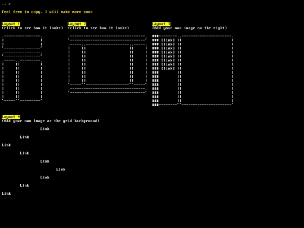This screenshot has width=304, height=228.
Task: Open the Layout 2 link
Action: [x=77, y=24]
